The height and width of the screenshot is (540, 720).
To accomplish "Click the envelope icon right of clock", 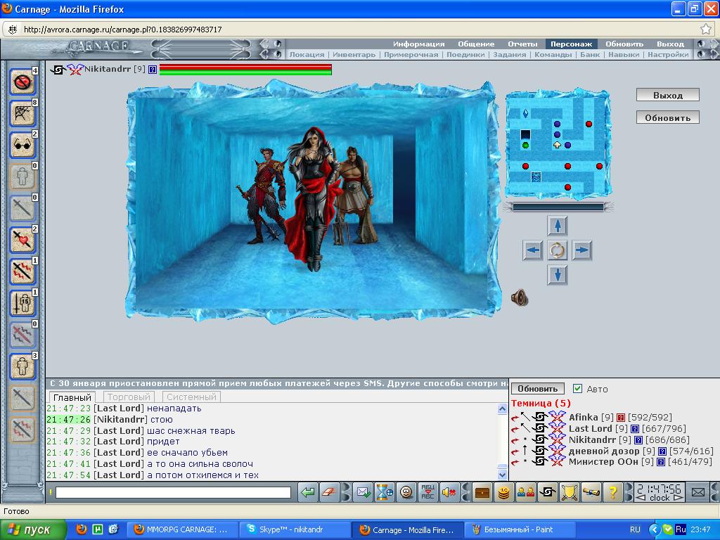I will click(698, 493).
